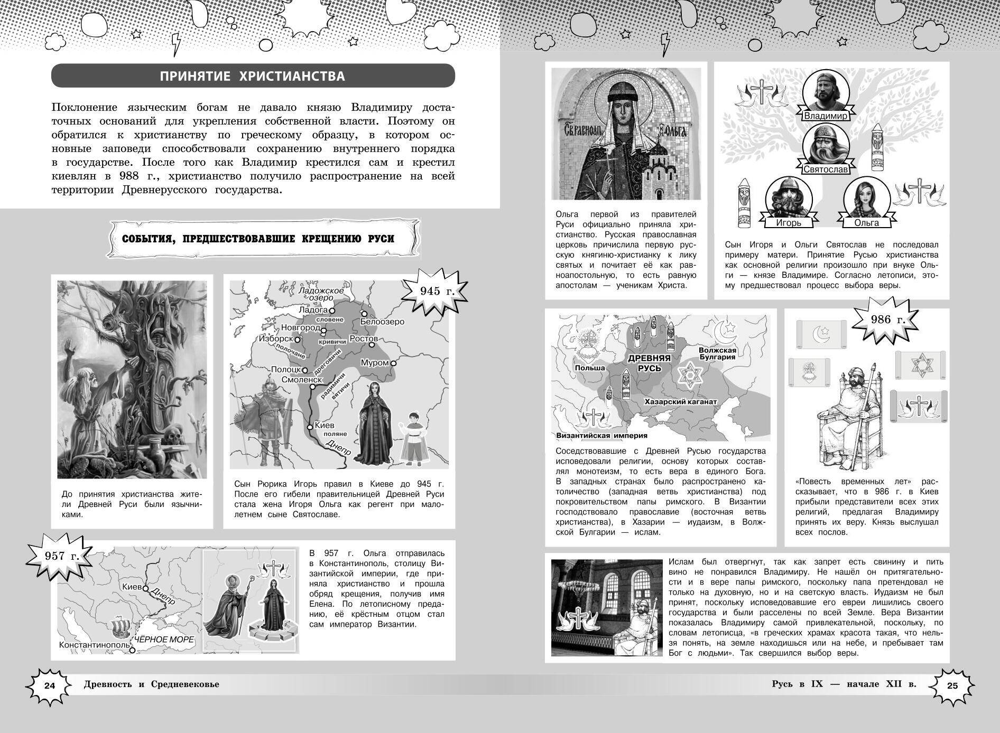This screenshot has width=1000, height=733.
Task: Open the pagan idol worship painting
Action: tap(132, 379)
